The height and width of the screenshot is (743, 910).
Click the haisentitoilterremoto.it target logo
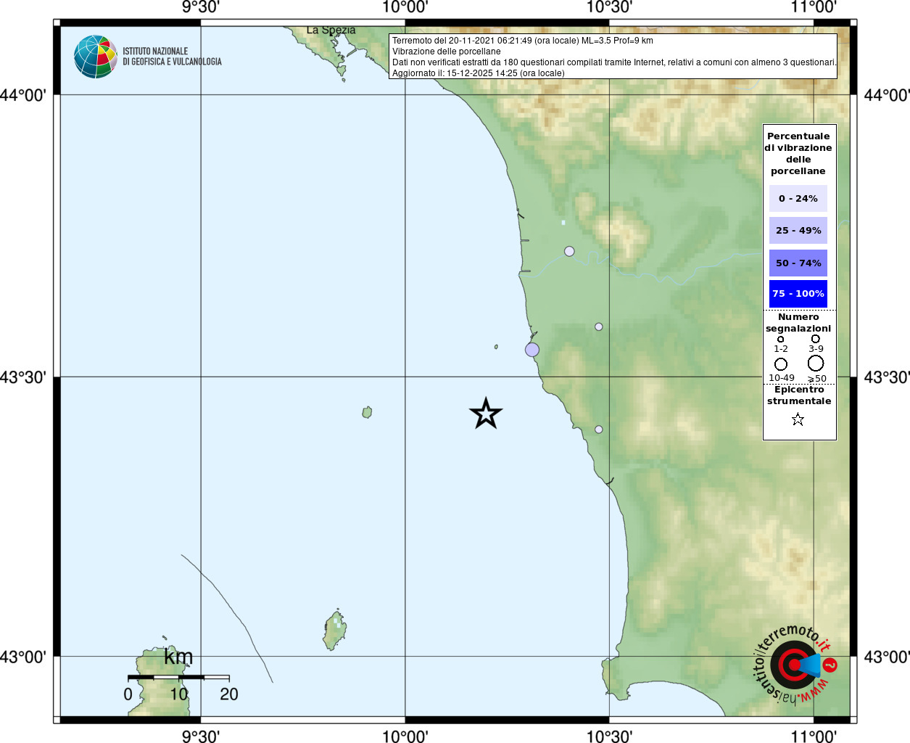tap(795, 664)
